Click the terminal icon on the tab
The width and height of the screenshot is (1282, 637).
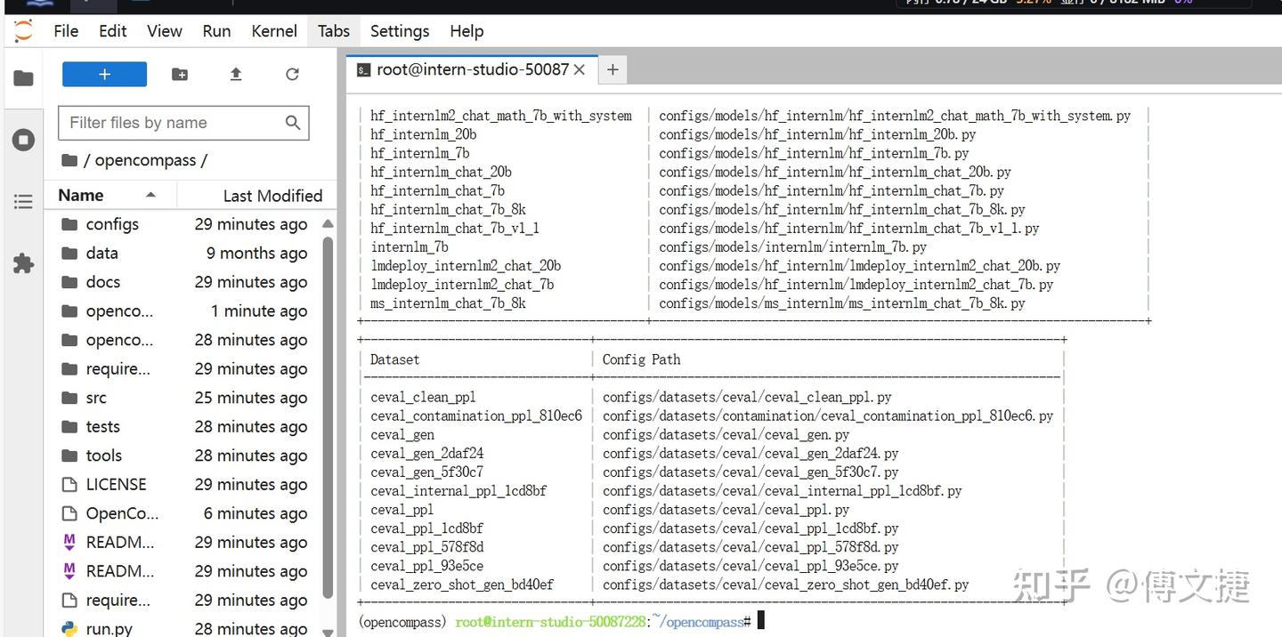click(x=363, y=69)
